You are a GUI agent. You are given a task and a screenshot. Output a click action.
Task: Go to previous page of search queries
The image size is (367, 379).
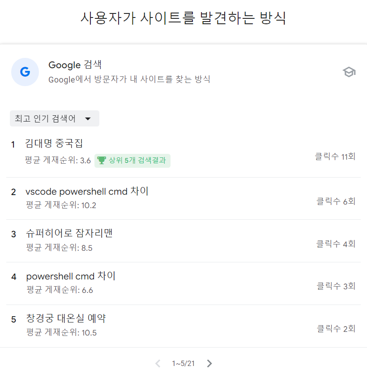coord(158,363)
